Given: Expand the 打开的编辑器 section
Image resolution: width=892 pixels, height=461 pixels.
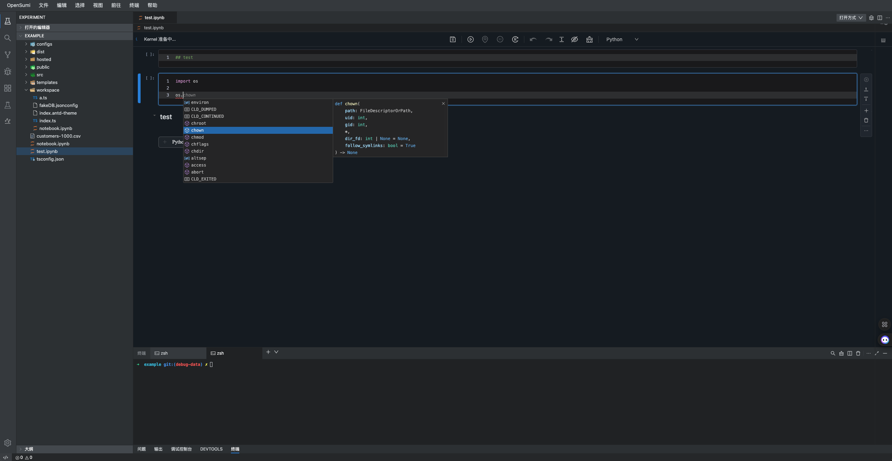Looking at the screenshot, I should point(74,28).
